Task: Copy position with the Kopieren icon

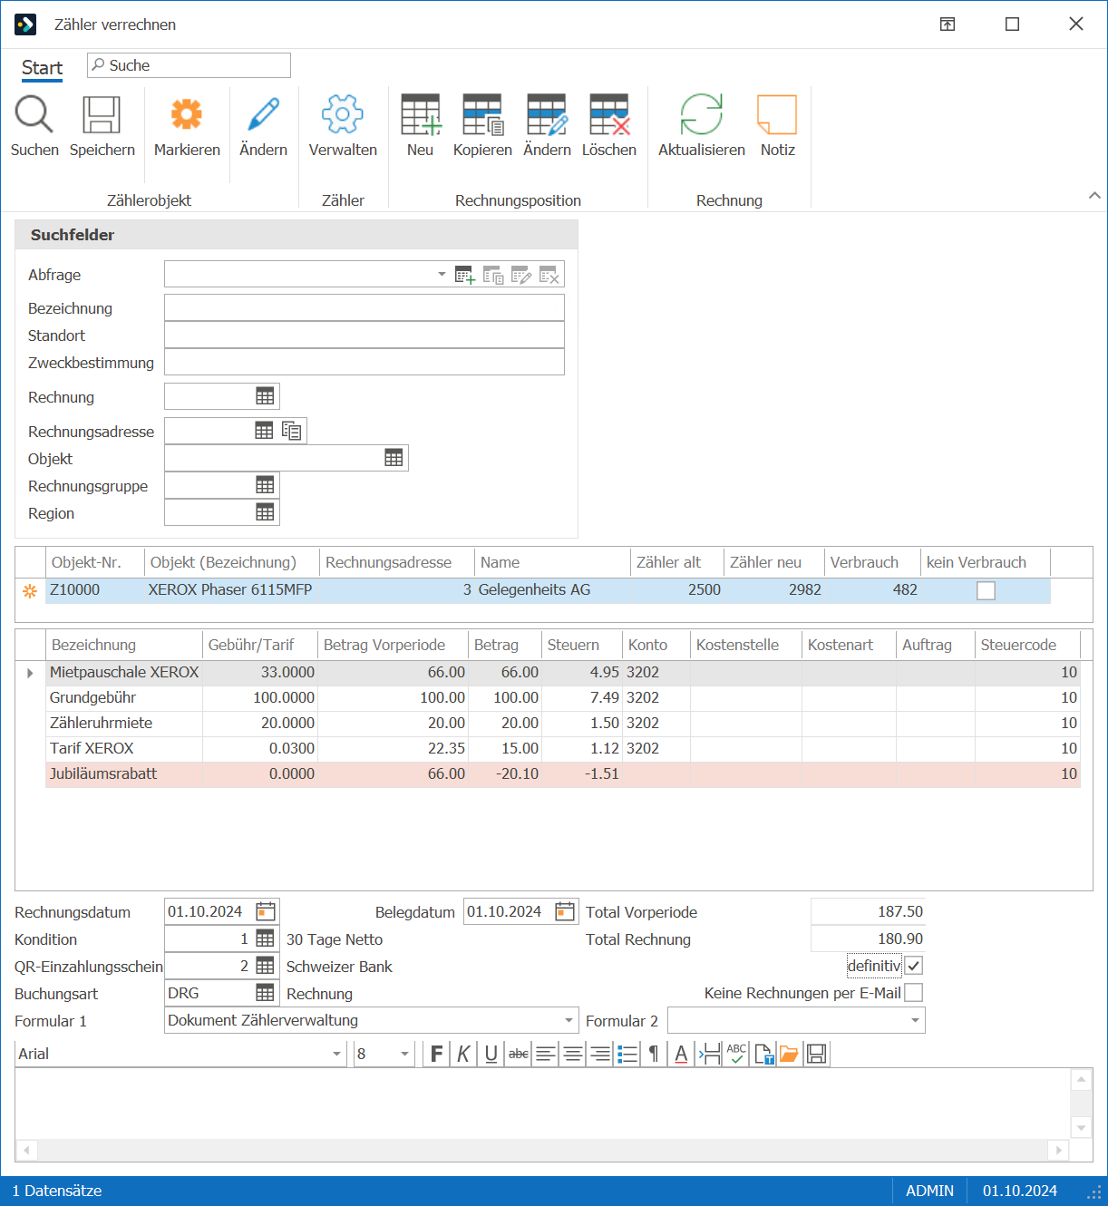Action: coord(482,115)
